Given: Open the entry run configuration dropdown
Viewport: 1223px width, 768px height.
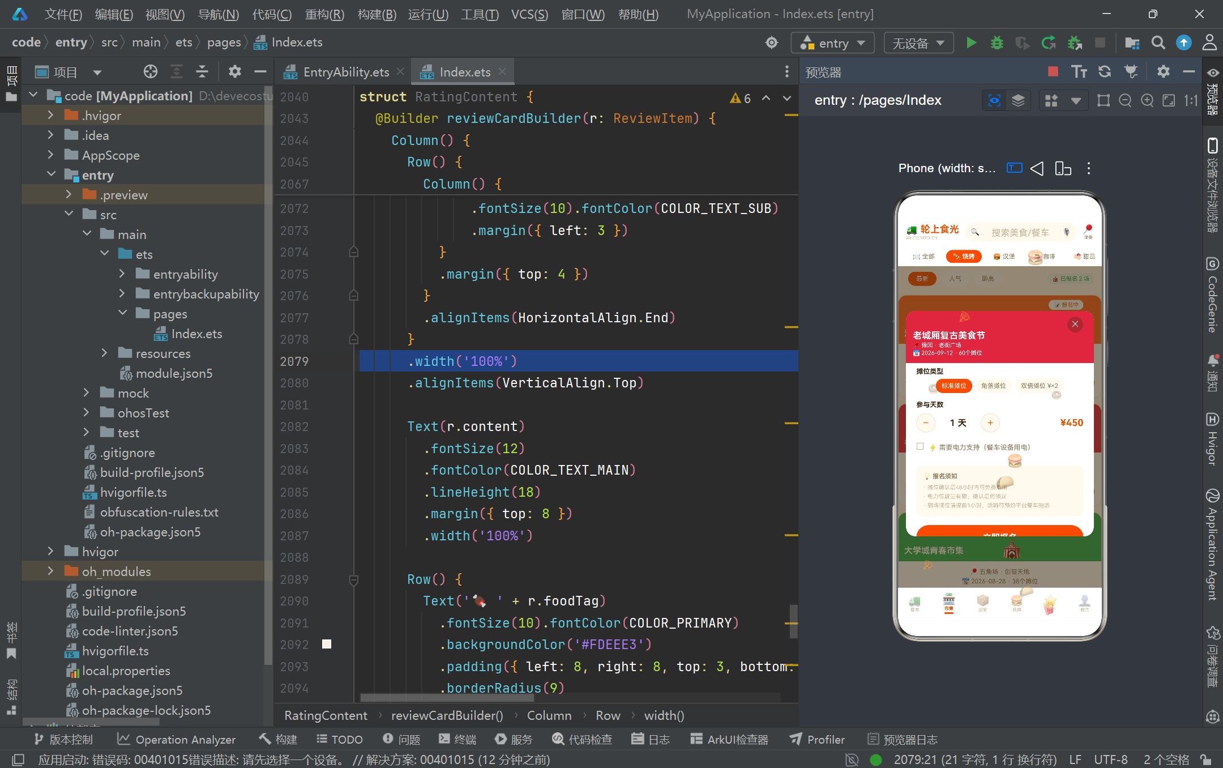Looking at the screenshot, I should [833, 43].
